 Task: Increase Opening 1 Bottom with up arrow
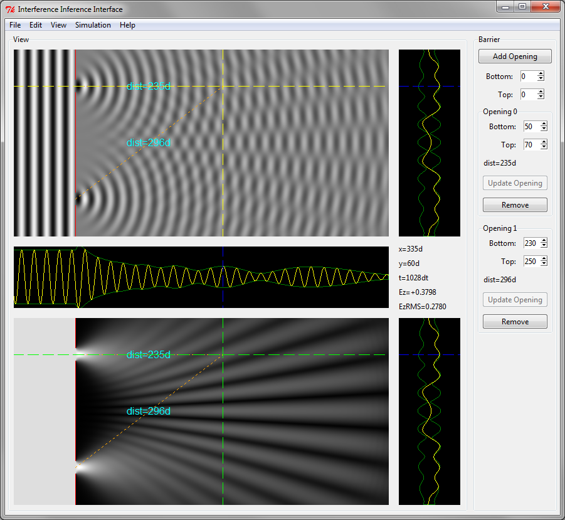tap(544, 241)
